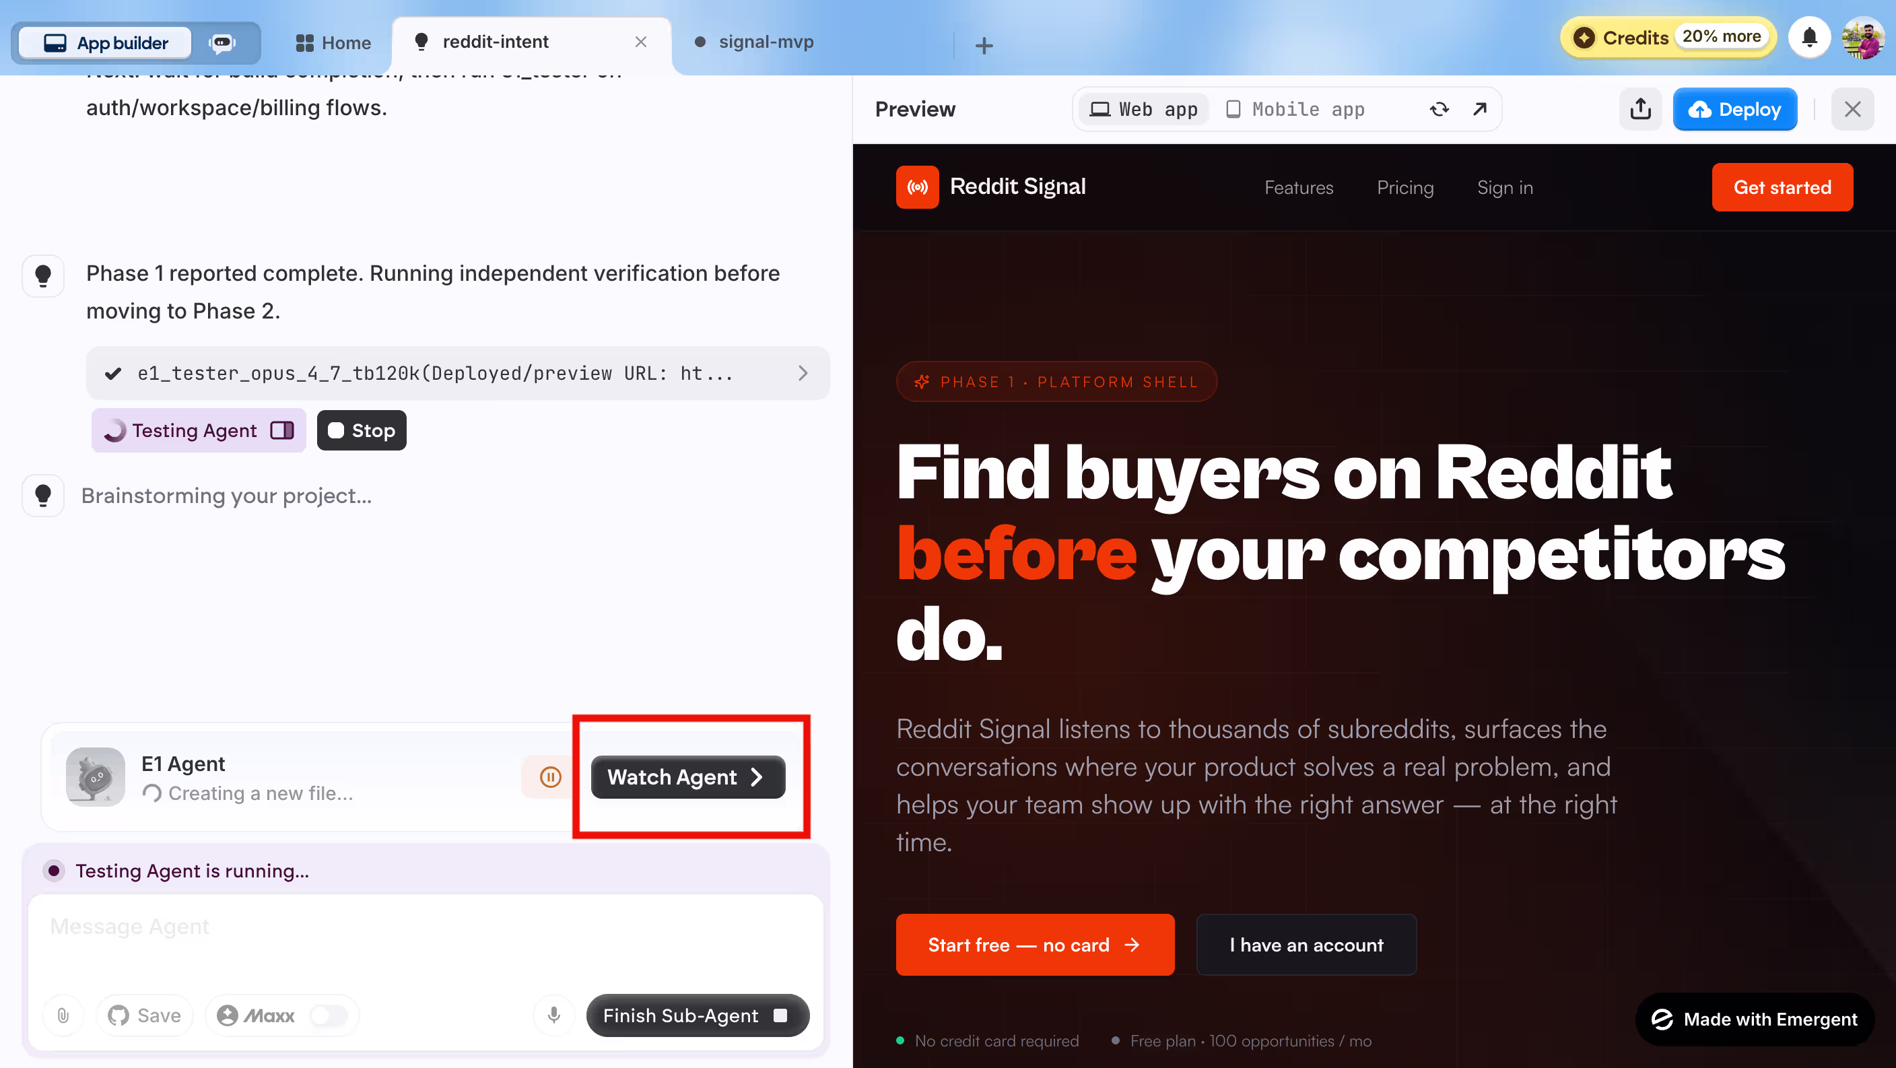Click the attachment paperclip icon

click(x=63, y=1015)
